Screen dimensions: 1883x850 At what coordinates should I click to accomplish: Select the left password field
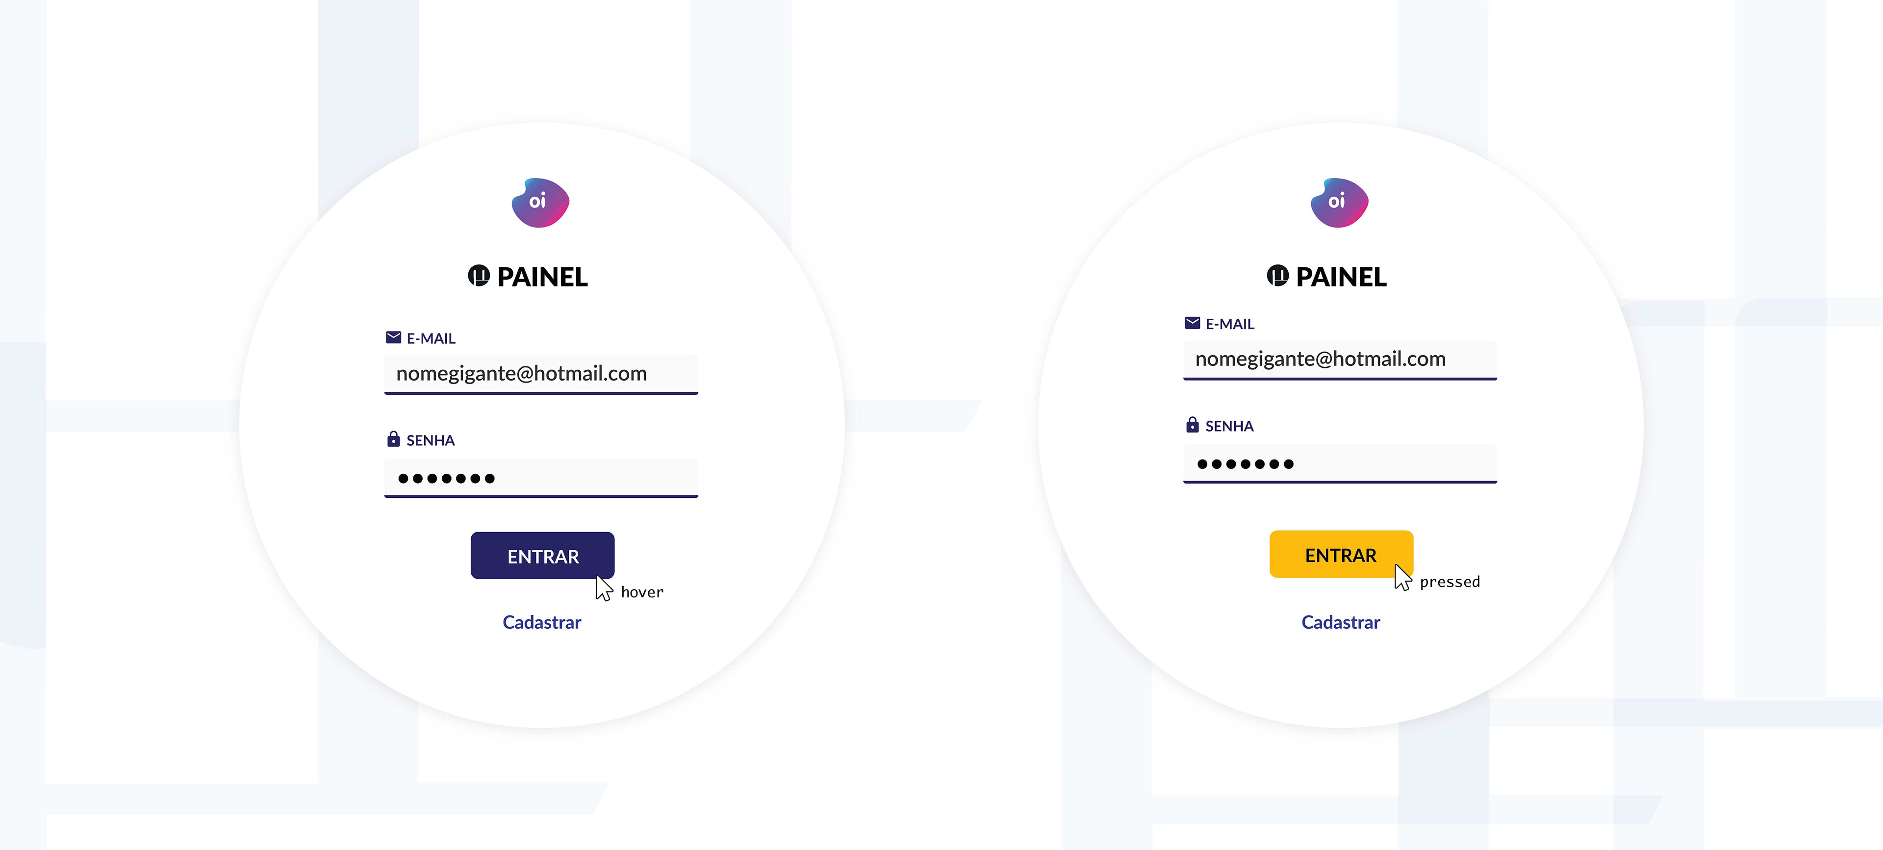click(542, 478)
